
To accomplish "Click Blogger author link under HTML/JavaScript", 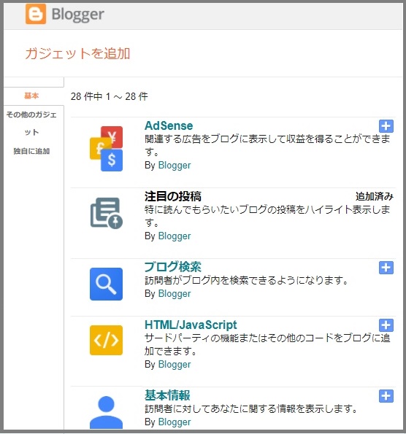I will (x=175, y=365).
